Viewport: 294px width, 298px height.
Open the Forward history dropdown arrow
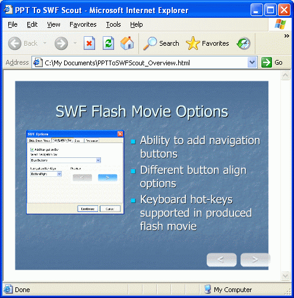tap(75, 43)
